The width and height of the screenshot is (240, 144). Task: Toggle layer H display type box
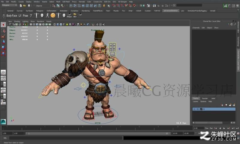pos(198,109)
